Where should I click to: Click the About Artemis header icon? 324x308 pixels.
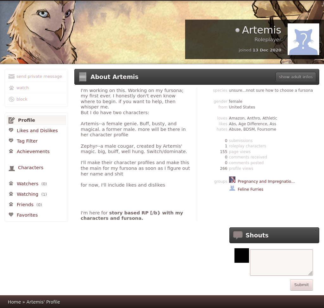[83, 77]
